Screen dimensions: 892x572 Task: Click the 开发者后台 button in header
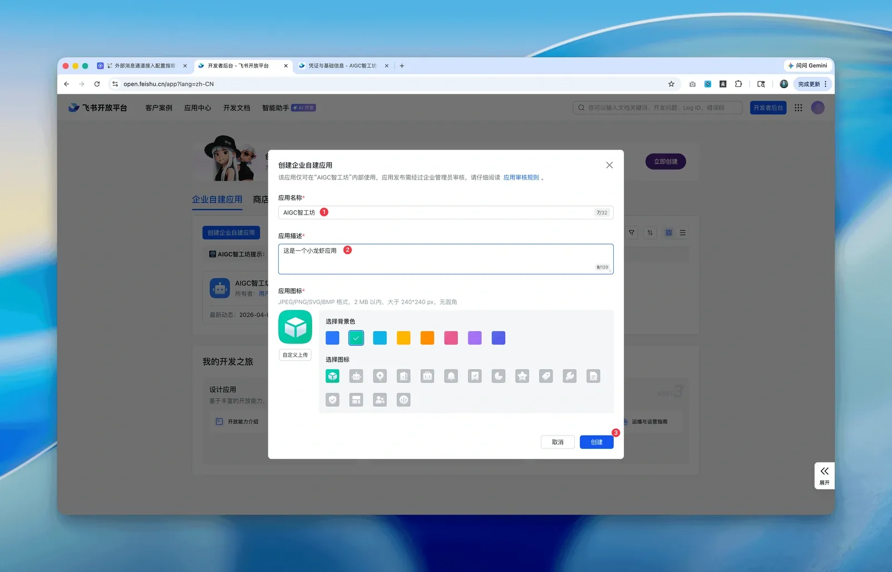tap(768, 108)
